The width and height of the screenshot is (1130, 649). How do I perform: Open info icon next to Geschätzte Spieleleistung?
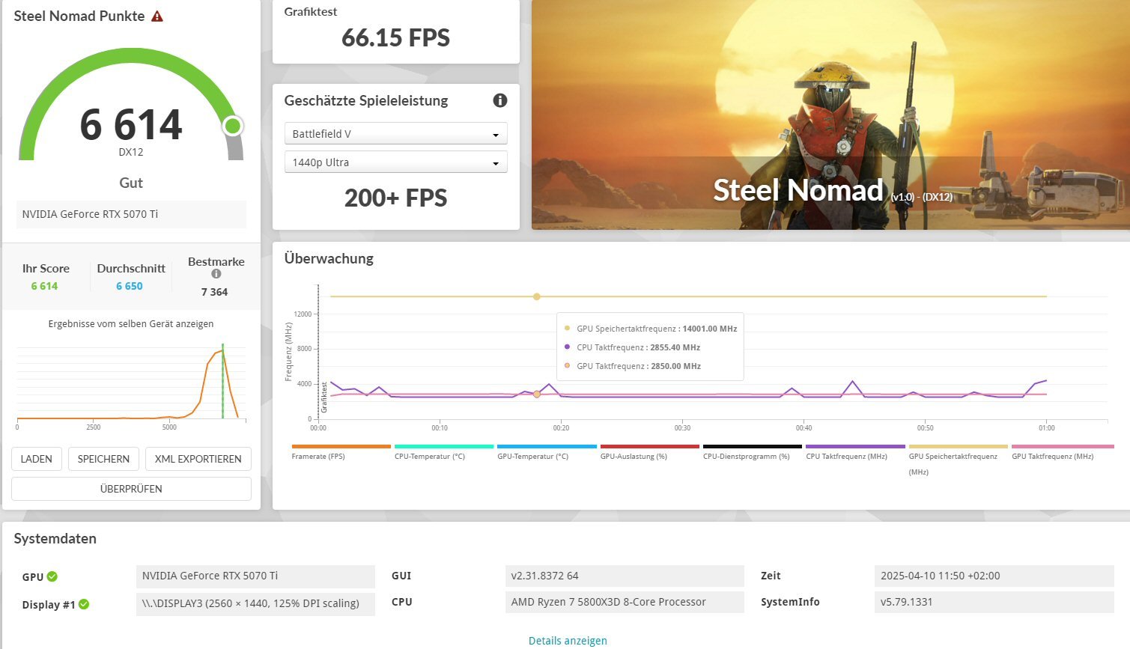pyautogui.click(x=500, y=100)
